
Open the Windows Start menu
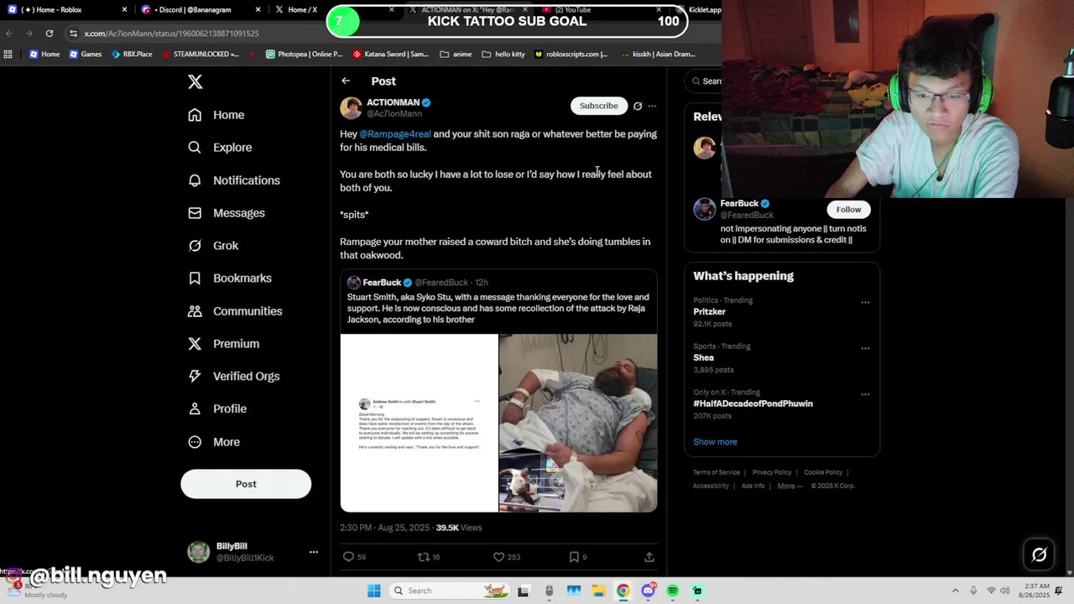click(x=373, y=591)
